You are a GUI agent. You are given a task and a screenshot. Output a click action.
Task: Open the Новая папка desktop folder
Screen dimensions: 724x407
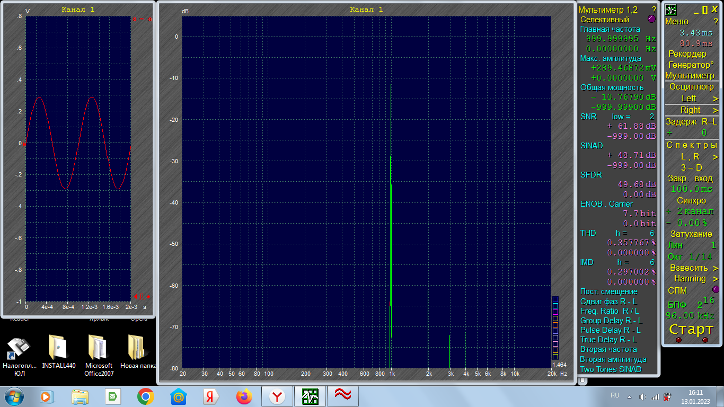(x=138, y=352)
